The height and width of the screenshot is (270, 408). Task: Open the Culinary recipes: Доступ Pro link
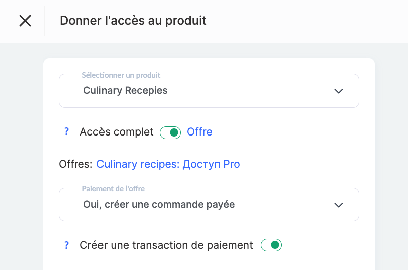[168, 164]
